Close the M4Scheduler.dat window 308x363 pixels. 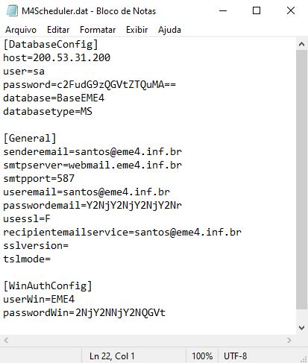pos(291,11)
